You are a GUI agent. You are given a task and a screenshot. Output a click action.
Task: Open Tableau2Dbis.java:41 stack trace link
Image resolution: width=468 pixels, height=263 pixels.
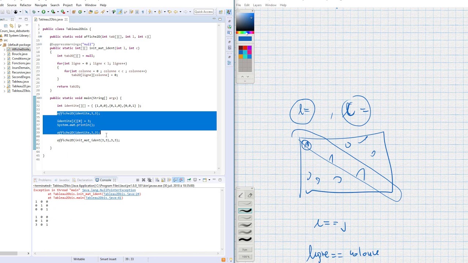(x=103, y=198)
